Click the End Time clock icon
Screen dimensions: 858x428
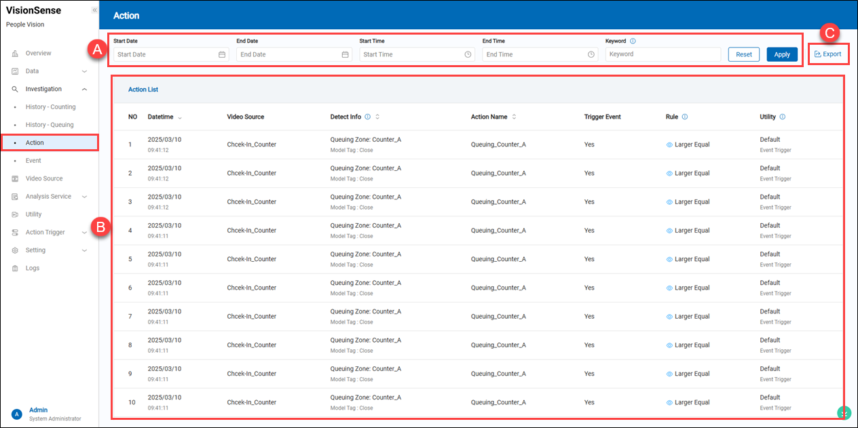(x=591, y=54)
